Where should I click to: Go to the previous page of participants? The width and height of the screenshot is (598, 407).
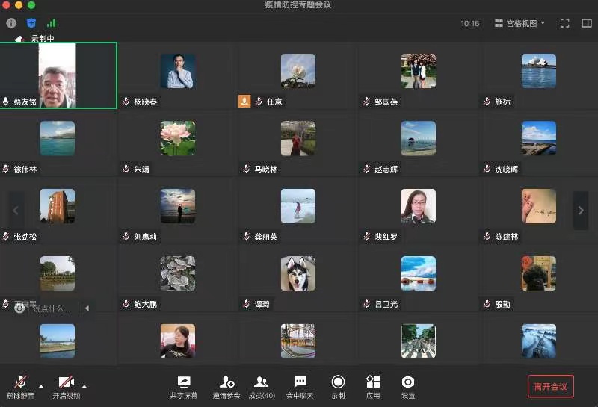tap(16, 211)
